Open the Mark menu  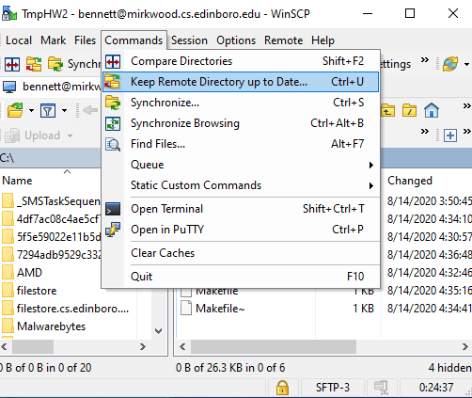coord(54,40)
